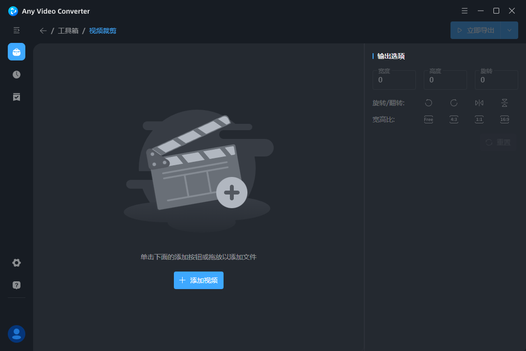This screenshot has width=526, height=351.
Task: Expand the export button dropdown arrow
Action: pyautogui.click(x=509, y=30)
